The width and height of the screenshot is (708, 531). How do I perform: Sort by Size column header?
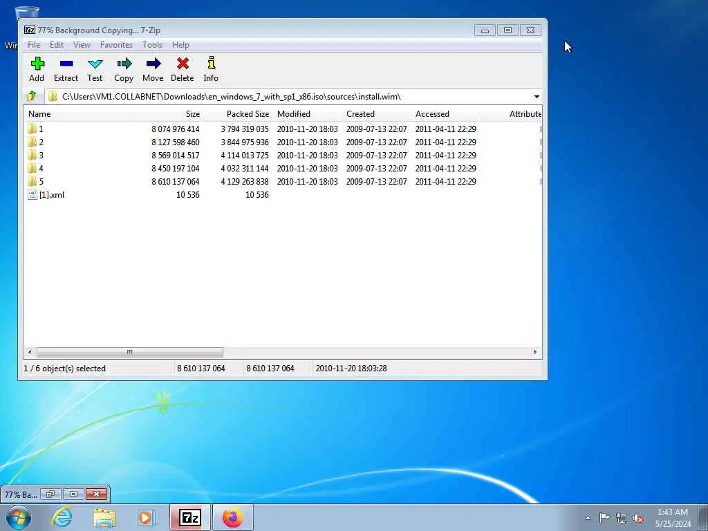pos(169,114)
